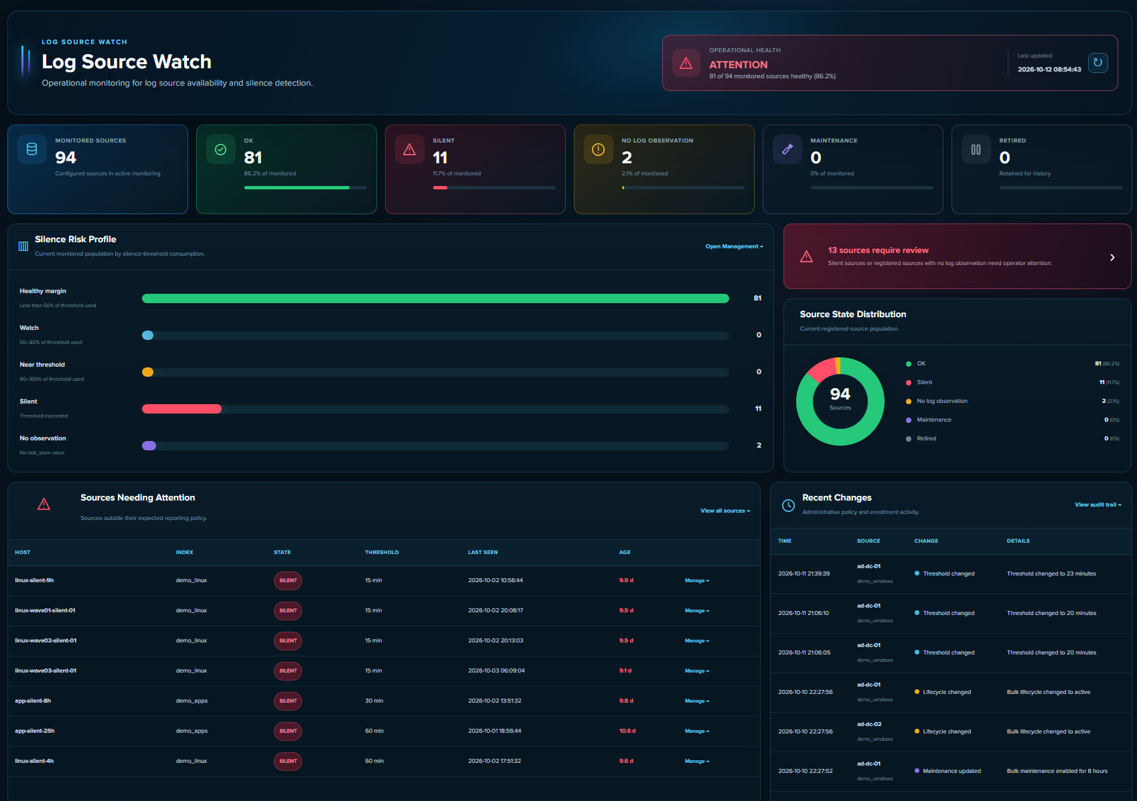Click the warning icon in the review banner

(x=806, y=256)
